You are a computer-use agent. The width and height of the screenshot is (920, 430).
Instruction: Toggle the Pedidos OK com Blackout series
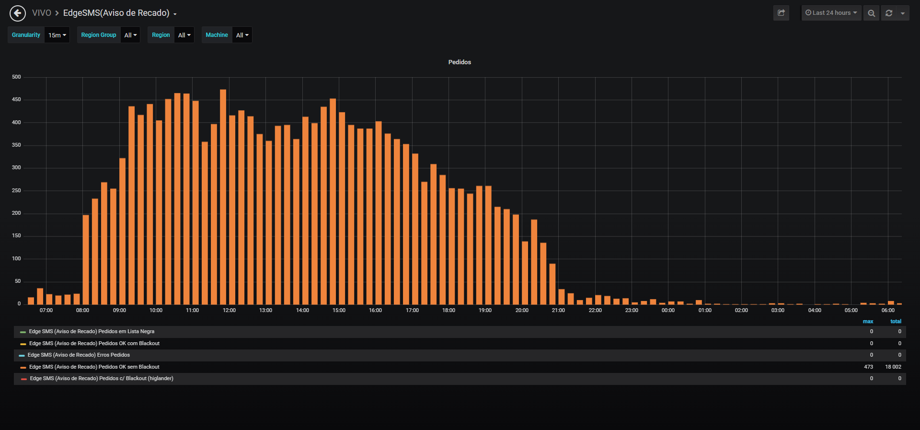coord(94,344)
